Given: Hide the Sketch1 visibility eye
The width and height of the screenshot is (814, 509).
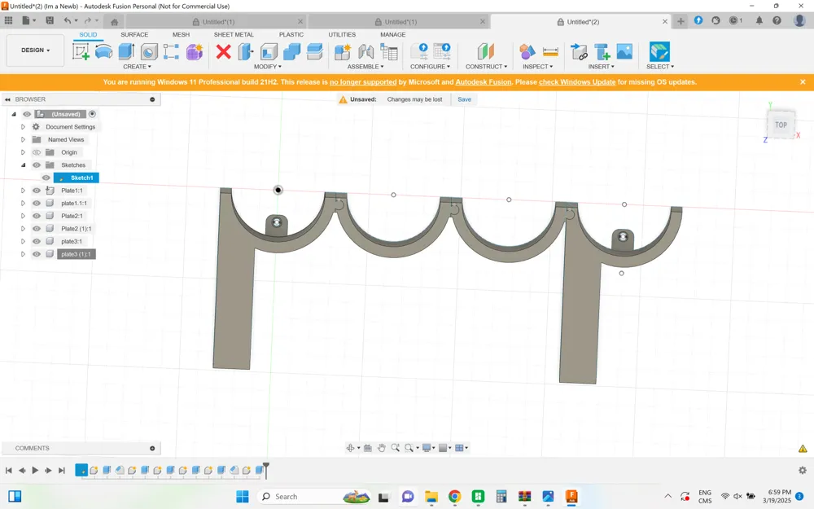Looking at the screenshot, I should 46,178.
